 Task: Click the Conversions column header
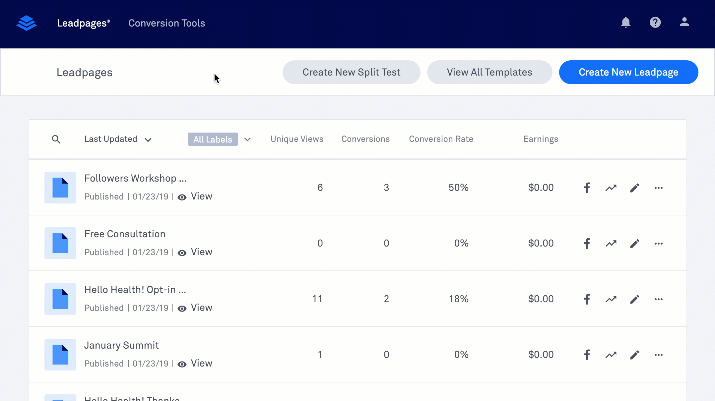tap(365, 139)
